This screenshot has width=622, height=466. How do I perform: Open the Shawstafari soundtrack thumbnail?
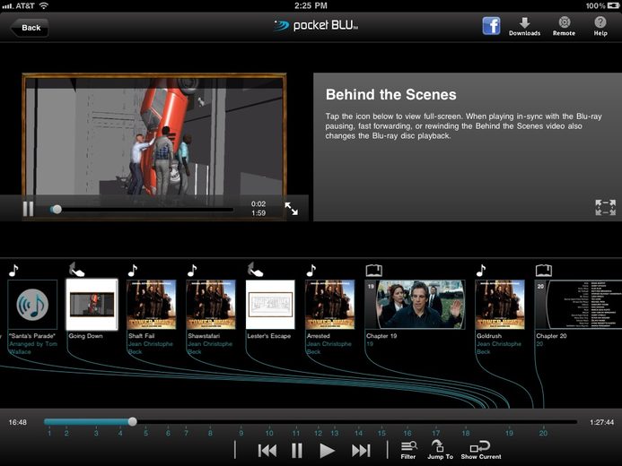coord(211,305)
